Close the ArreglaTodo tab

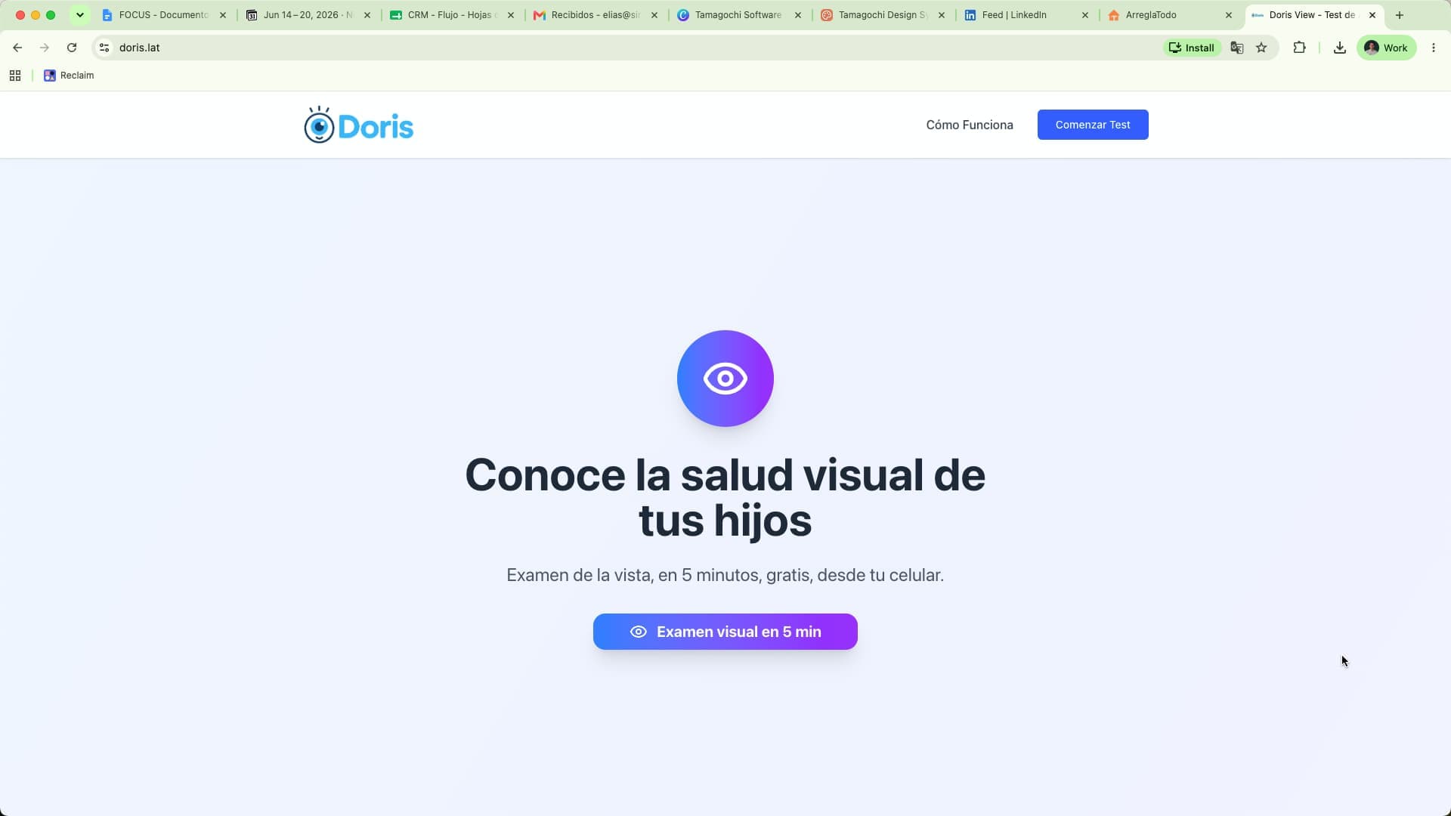1229,15
